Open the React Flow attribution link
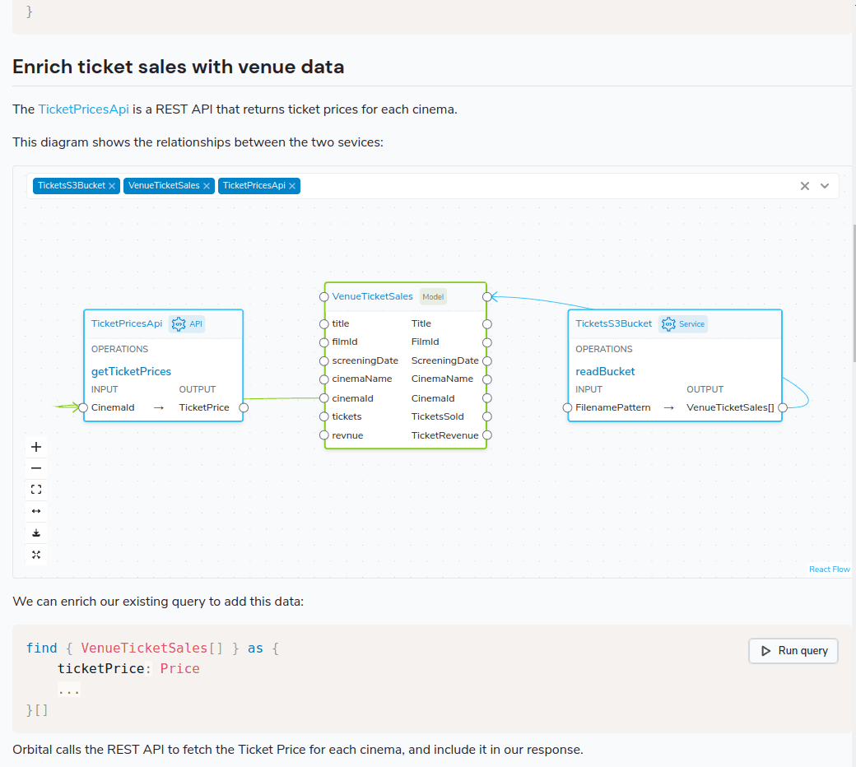The width and height of the screenshot is (856, 767). point(830,569)
